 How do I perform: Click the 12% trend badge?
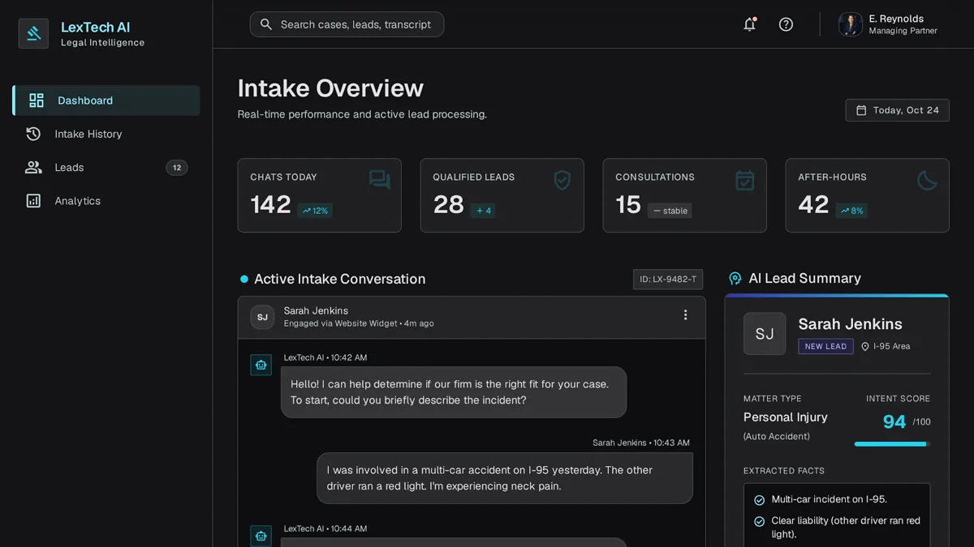coord(315,211)
